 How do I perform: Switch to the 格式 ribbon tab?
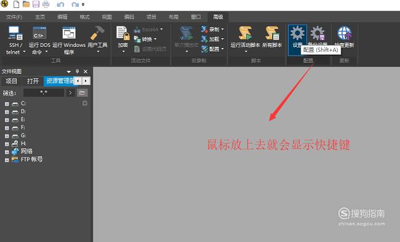click(x=84, y=17)
